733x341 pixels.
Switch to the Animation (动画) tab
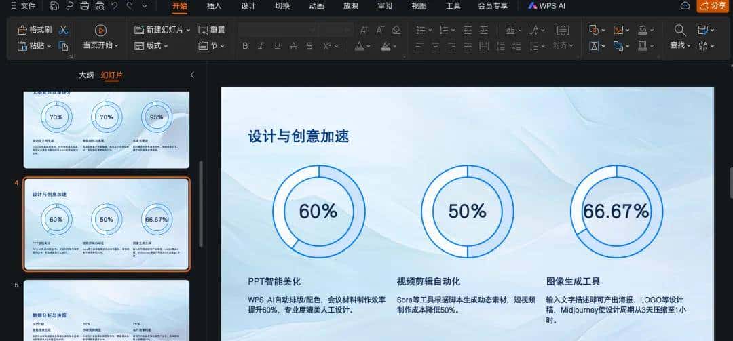click(316, 6)
